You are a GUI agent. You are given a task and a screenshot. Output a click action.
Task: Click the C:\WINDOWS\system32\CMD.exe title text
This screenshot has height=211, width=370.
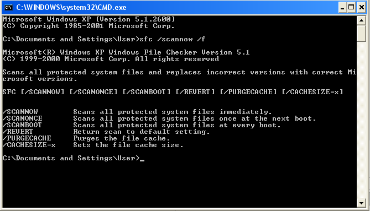[x=71, y=8]
